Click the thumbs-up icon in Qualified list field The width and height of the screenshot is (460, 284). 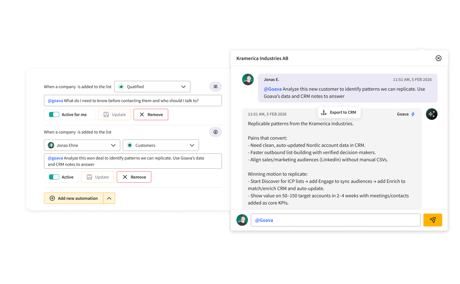click(x=121, y=87)
